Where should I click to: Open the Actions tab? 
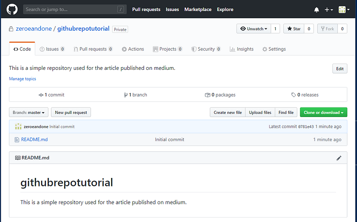(x=133, y=49)
